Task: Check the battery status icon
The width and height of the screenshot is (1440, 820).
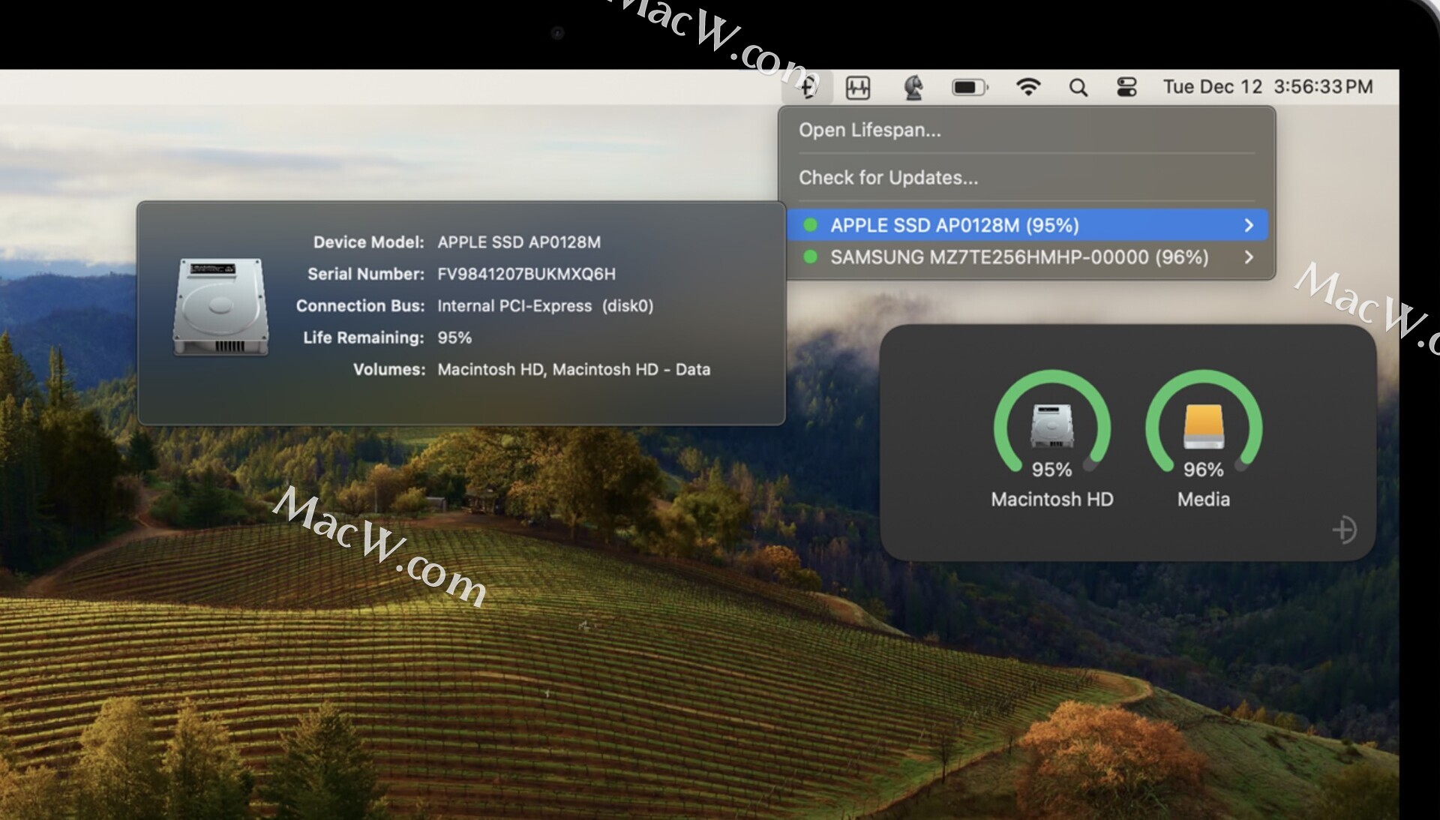Action: [x=970, y=88]
